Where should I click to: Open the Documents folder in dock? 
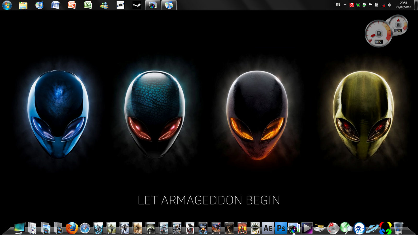[32, 228]
